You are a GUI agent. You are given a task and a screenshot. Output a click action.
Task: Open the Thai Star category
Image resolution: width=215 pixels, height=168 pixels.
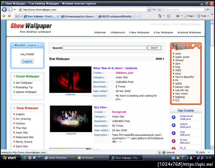[x=21, y=128]
